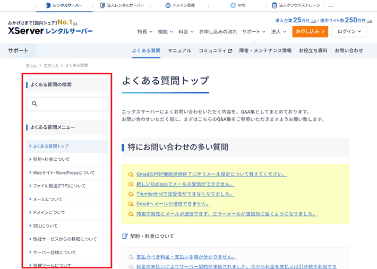This screenshot has height=269, width=377.
Task: Open the レンタルサーバー top service tab
Action: [64, 5]
